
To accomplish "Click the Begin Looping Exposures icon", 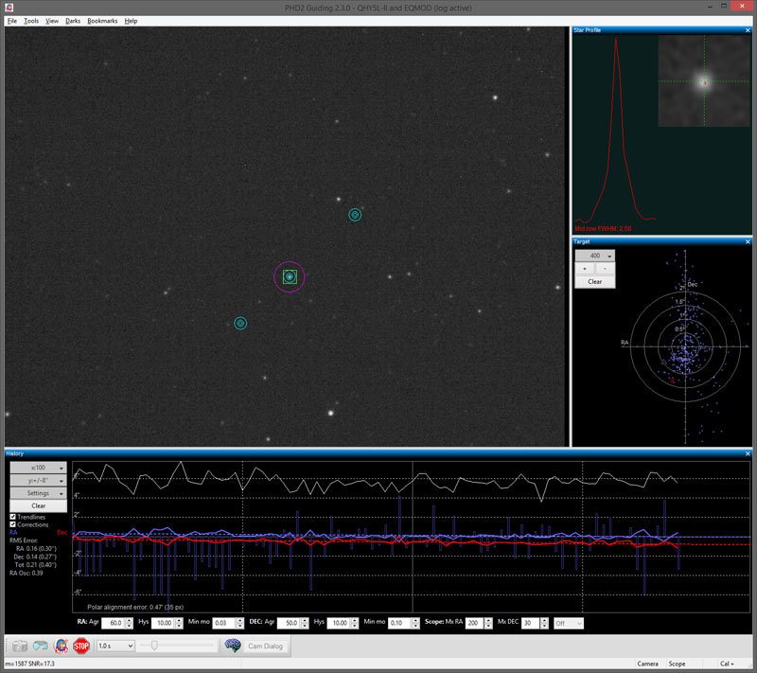I will [40, 646].
